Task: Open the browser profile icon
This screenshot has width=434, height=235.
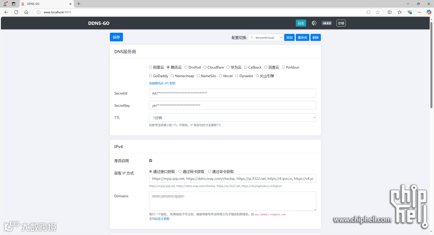Action: point(5,4)
